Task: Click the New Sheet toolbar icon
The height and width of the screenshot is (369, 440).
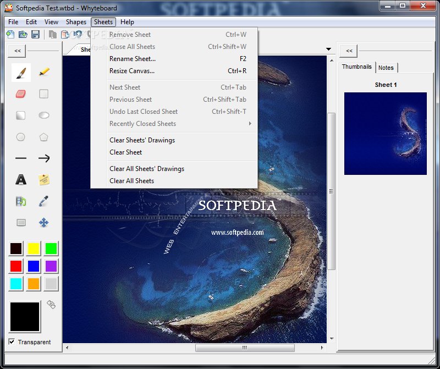Action: (10, 35)
